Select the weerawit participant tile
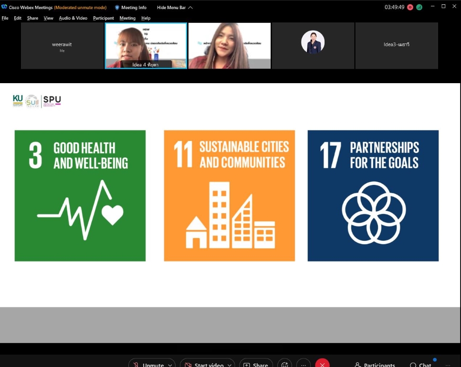Viewport: 461px width, 367px height. [x=62, y=46]
